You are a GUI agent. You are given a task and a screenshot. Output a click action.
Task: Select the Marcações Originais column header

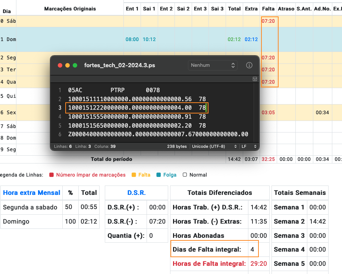pos(70,9)
